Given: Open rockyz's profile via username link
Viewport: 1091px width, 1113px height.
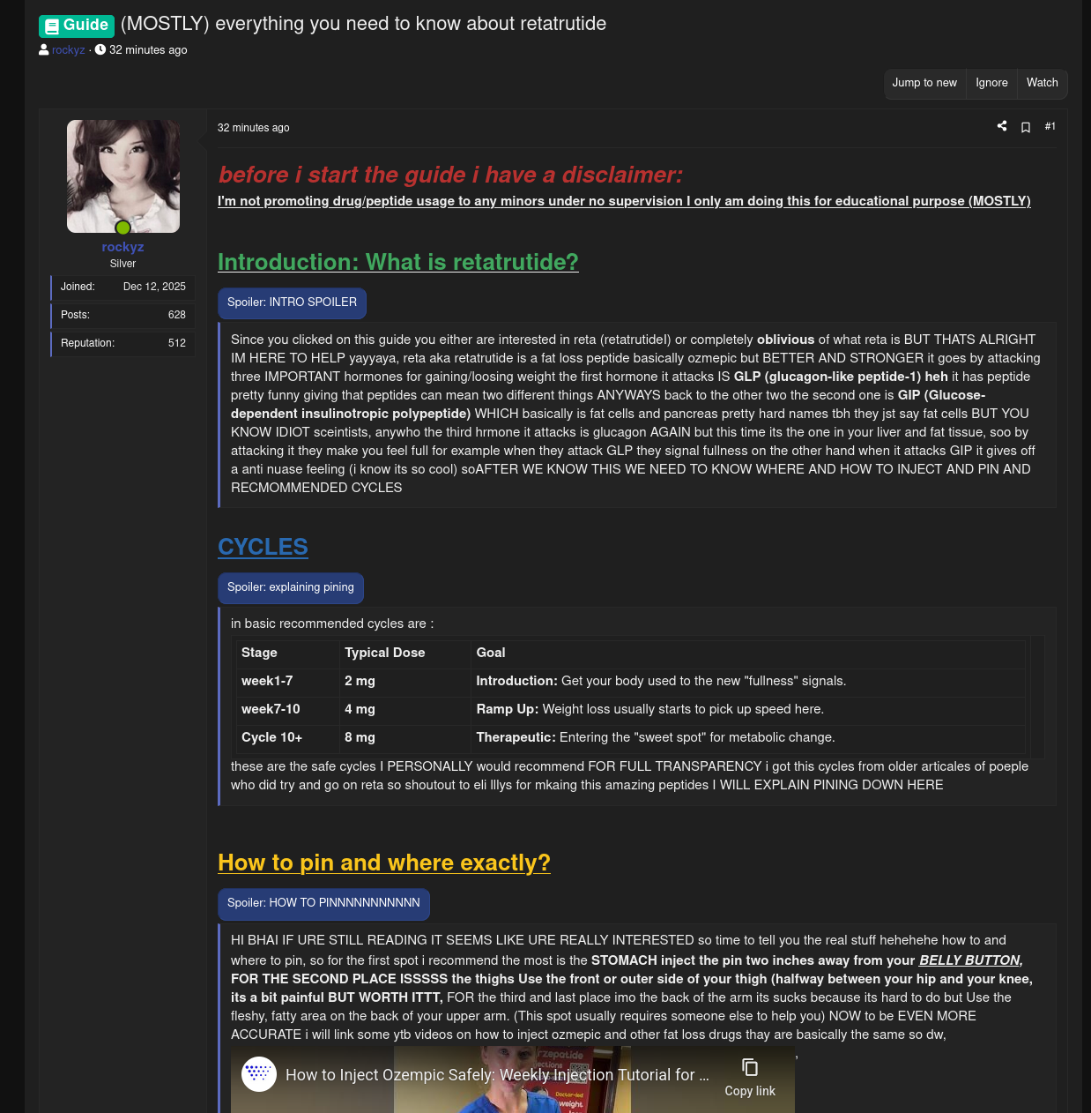Looking at the screenshot, I should click(122, 247).
